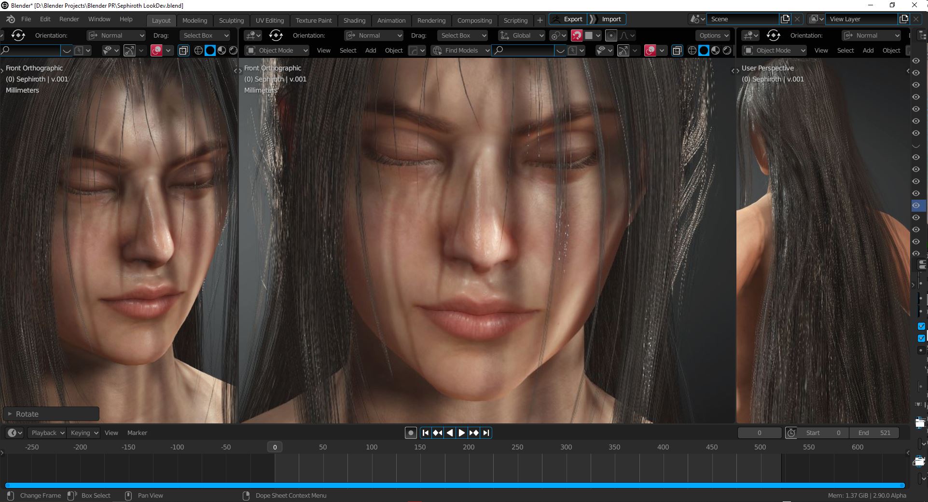Open the File menu
This screenshot has height=502, width=928.
[26, 19]
